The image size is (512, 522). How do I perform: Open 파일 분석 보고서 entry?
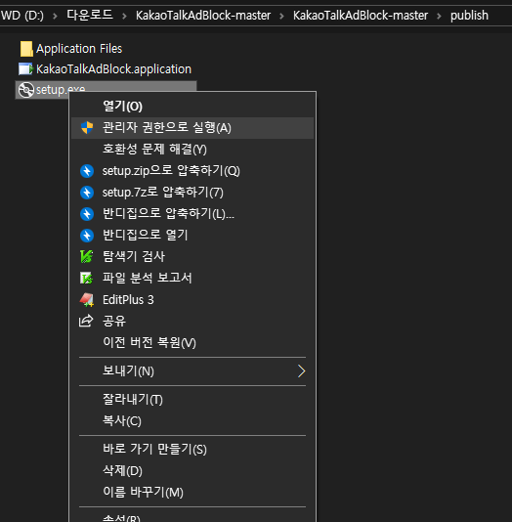192,278
